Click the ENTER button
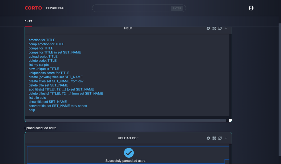The image size is (281, 164). (x=177, y=8)
